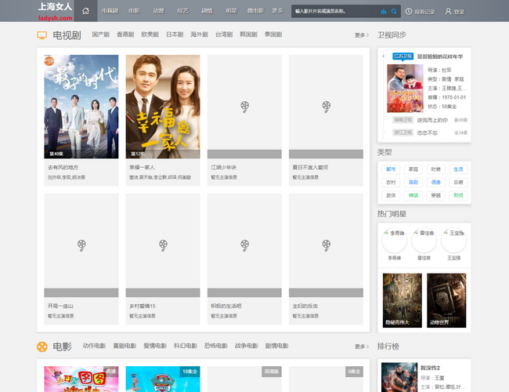Click the user login icon
Viewport: 509px width, 392px height.
click(449, 12)
